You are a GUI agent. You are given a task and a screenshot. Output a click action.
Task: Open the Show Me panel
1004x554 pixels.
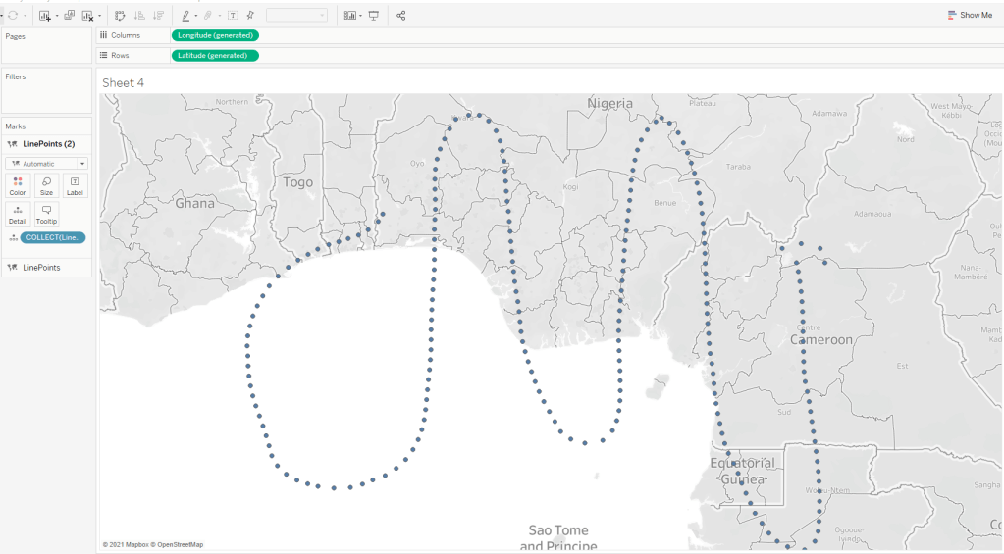[x=970, y=15]
